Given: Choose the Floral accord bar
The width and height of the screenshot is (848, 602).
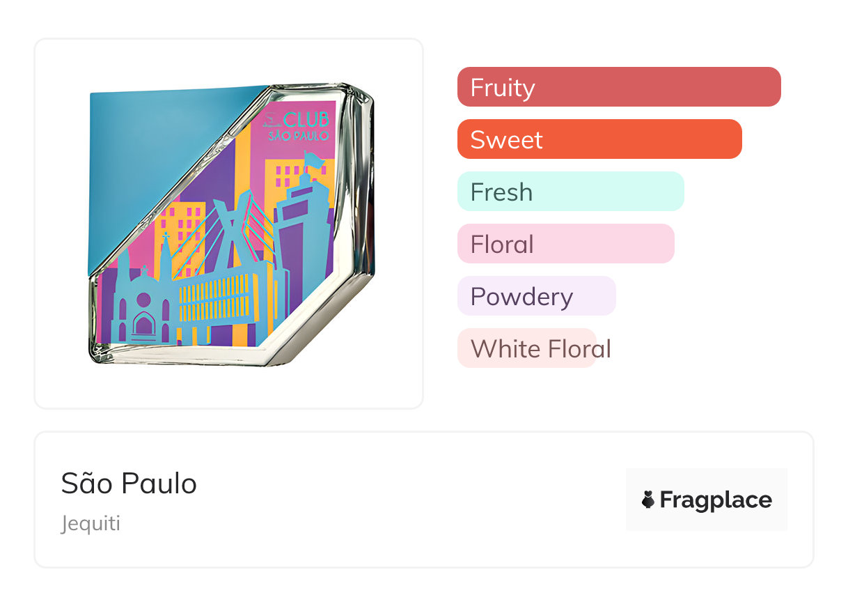Looking at the screenshot, I should tap(565, 244).
